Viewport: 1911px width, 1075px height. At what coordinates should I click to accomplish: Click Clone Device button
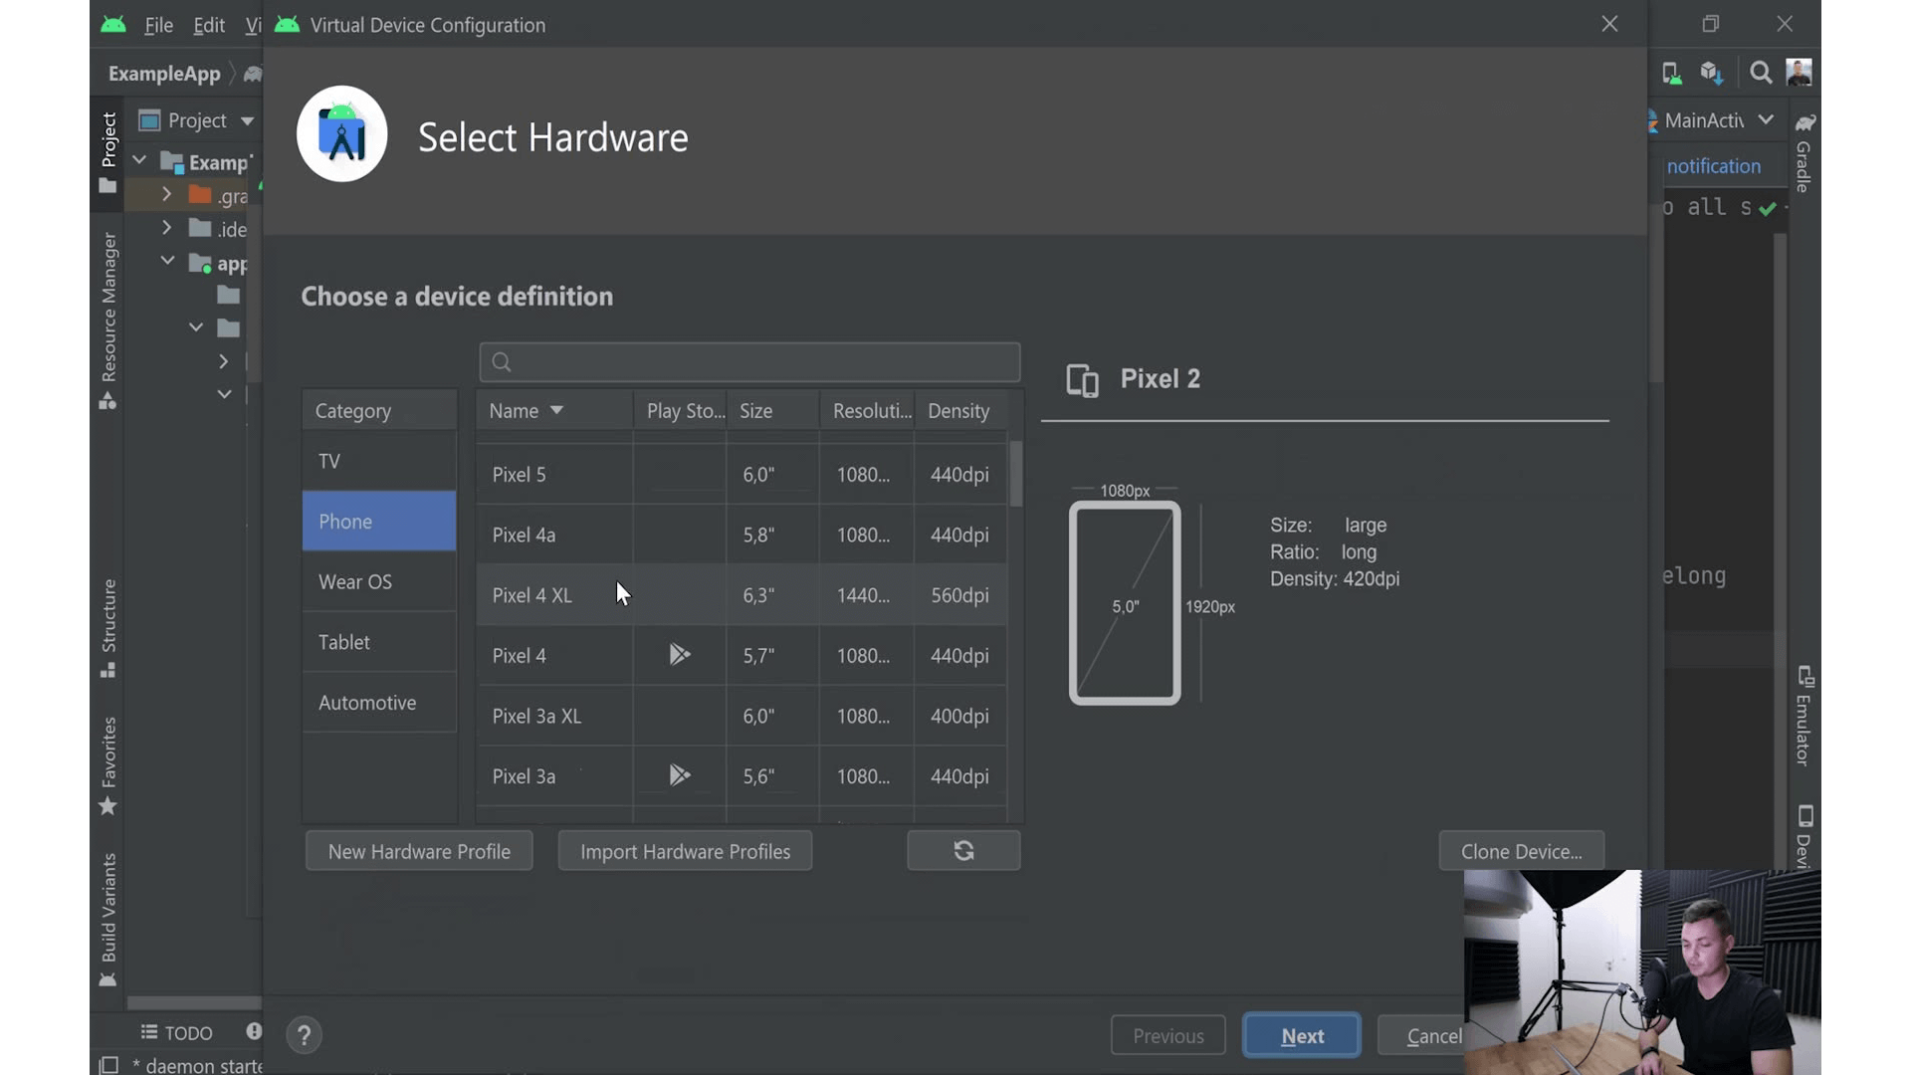[1521, 851]
